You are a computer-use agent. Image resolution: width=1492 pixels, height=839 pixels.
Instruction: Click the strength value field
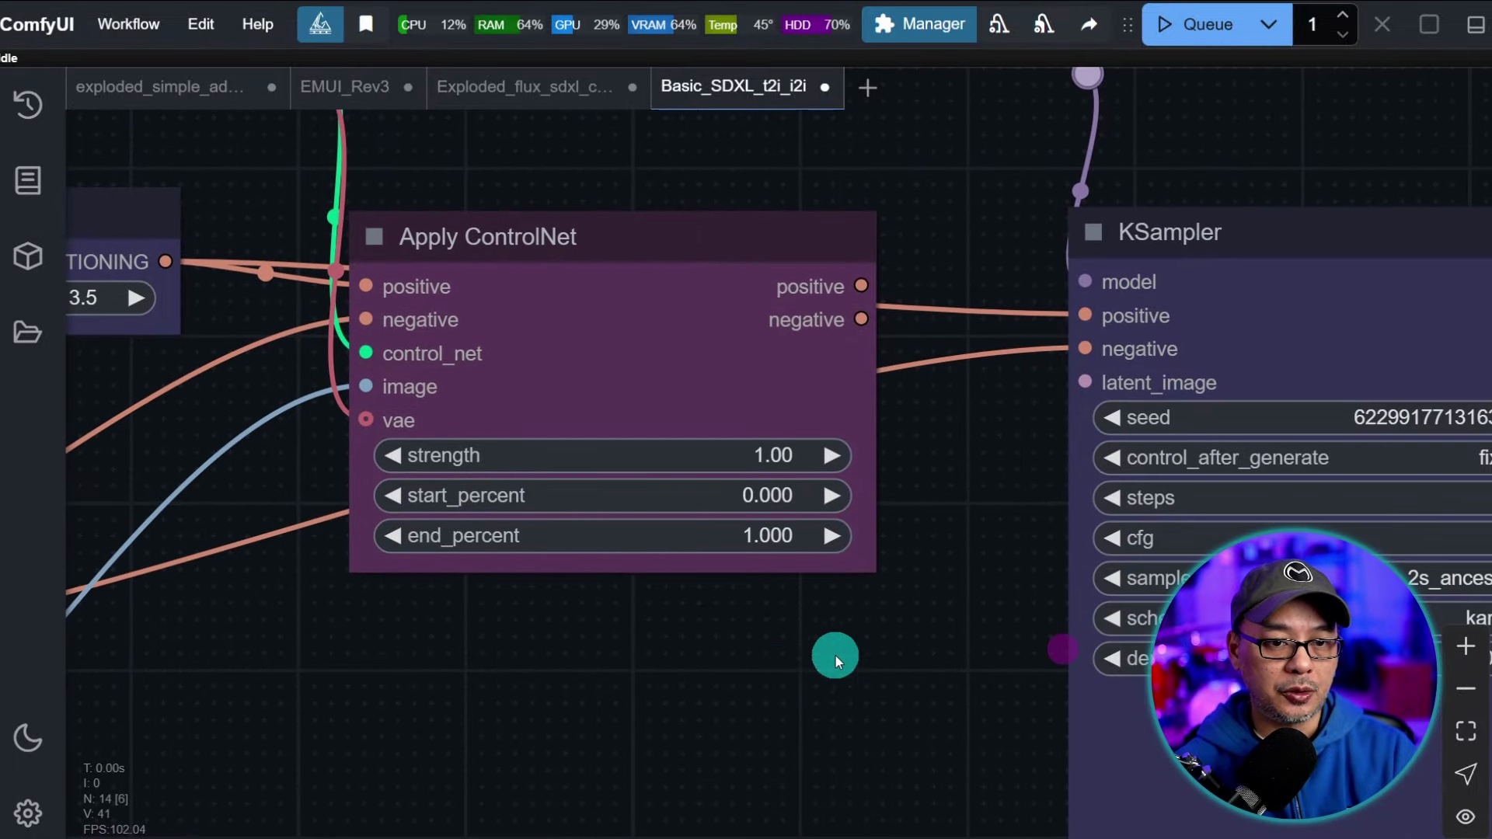pos(612,455)
